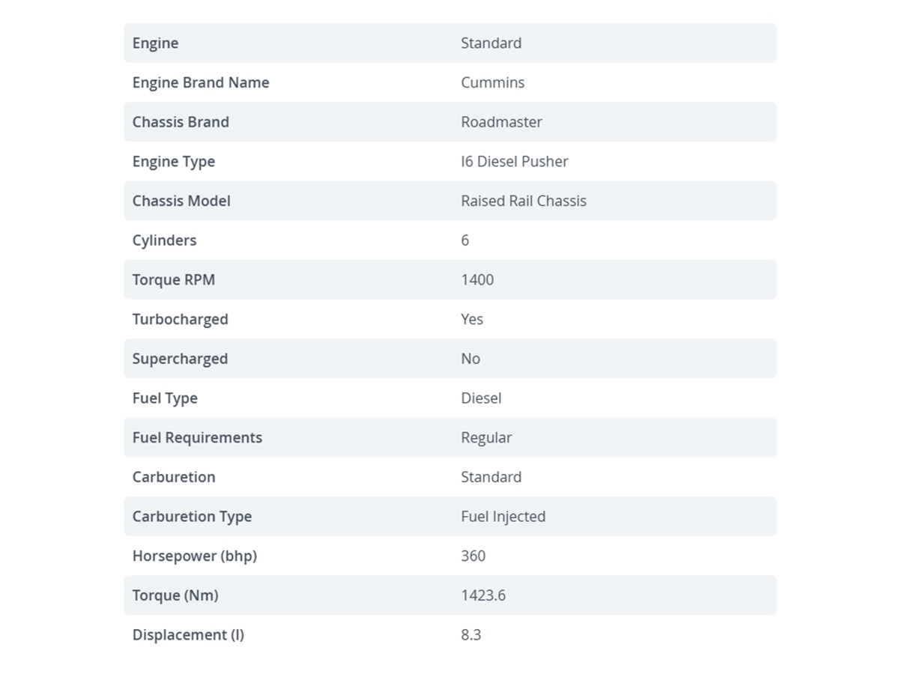Click the Raised Rail Chassis value

524,201
